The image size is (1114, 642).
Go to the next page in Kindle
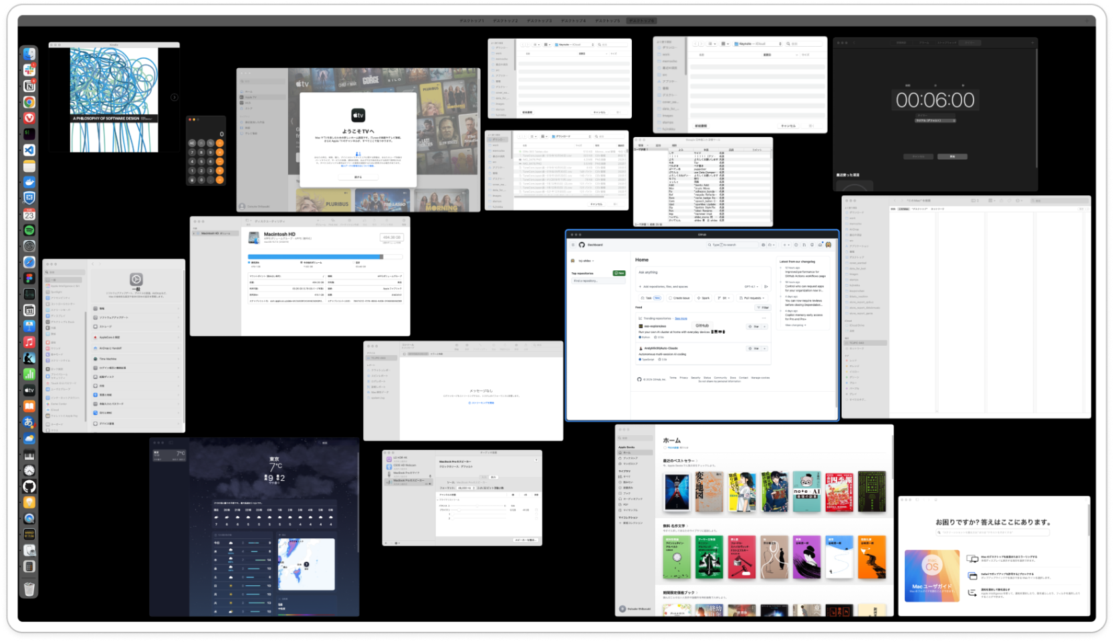coord(174,98)
